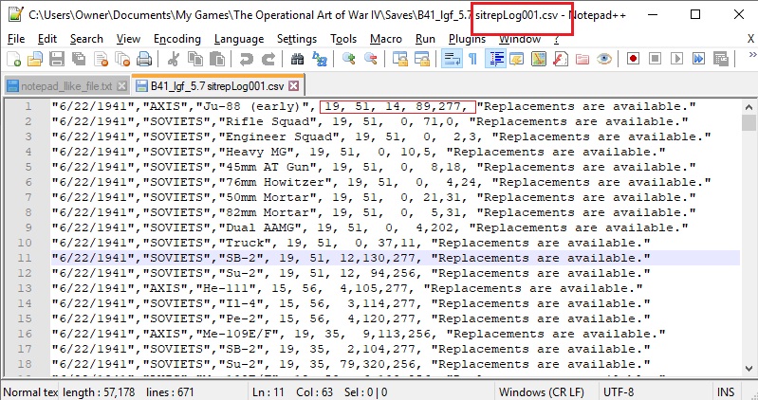
Task: Click INS mode in status bar
Action: (726, 392)
